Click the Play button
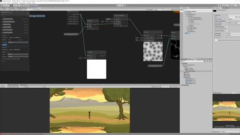Screen dimensions: 240x135 [118, 6]
